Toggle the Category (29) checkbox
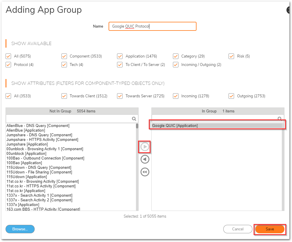The width and height of the screenshot is (292, 242). [176, 56]
